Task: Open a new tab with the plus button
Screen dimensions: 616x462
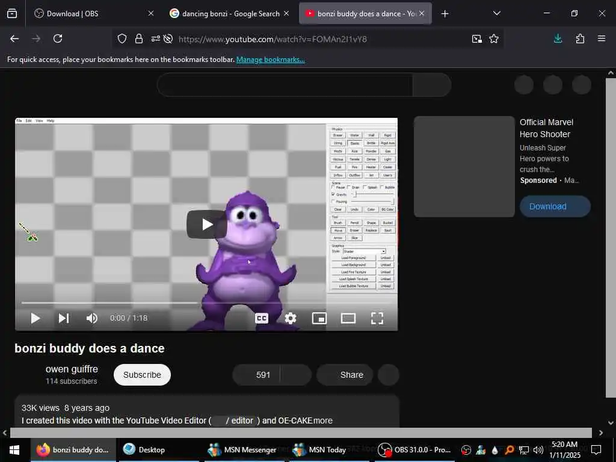Action: 445,14
